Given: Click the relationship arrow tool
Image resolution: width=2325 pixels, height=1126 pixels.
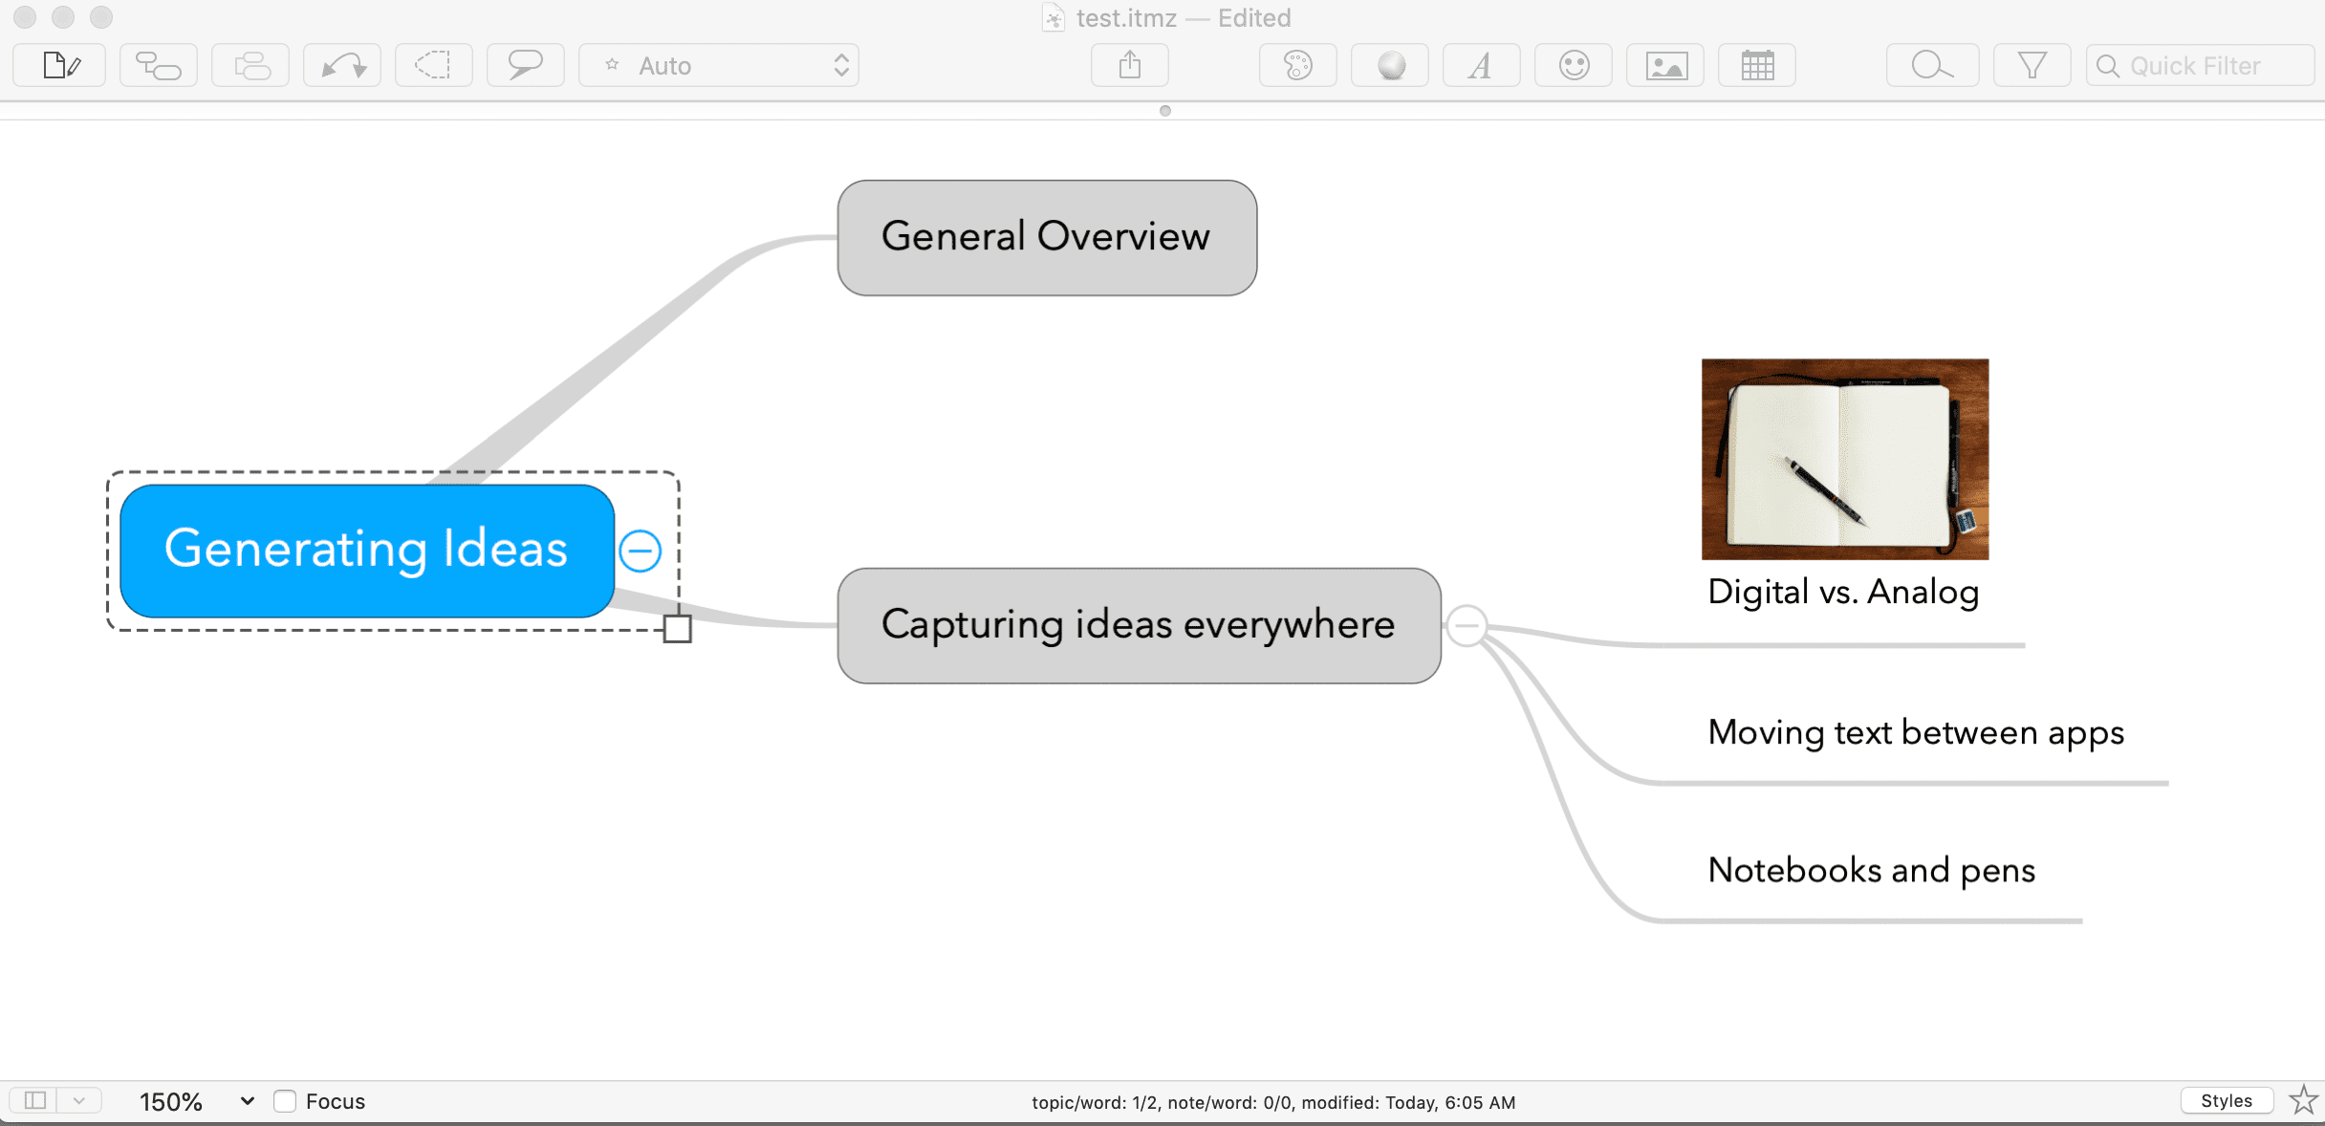Looking at the screenshot, I should [x=342, y=66].
